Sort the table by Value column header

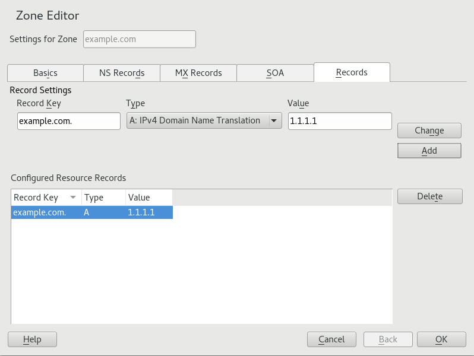(148, 198)
